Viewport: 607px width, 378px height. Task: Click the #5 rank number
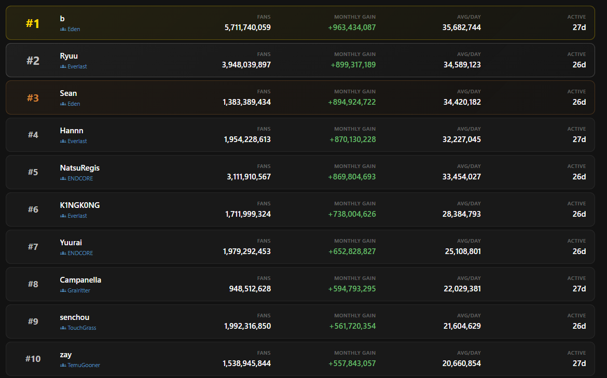pyautogui.click(x=33, y=172)
